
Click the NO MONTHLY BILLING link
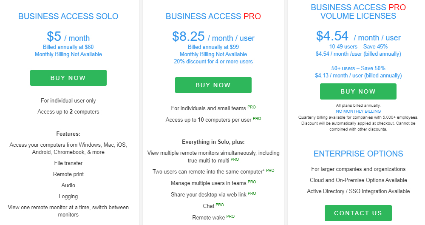358,111
